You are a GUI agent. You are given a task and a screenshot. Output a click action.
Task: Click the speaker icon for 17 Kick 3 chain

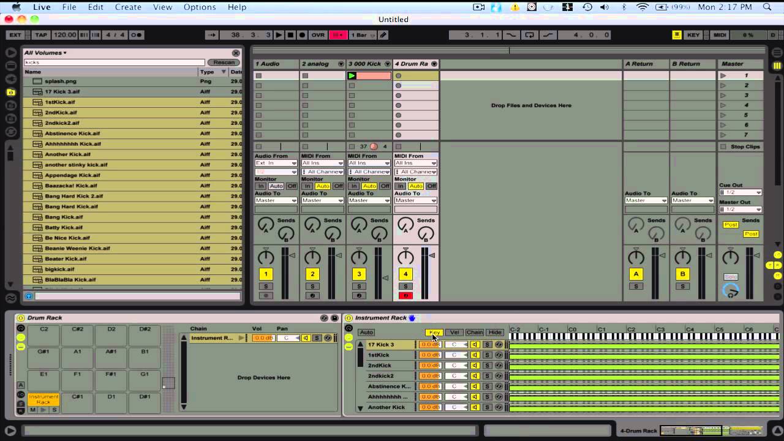pyautogui.click(x=474, y=345)
